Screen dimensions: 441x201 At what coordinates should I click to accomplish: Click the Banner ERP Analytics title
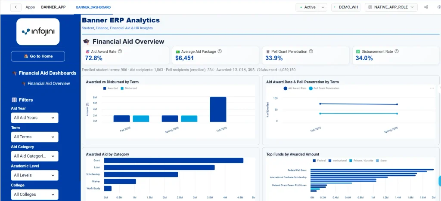pyautogui.click(x=121, y=20)
